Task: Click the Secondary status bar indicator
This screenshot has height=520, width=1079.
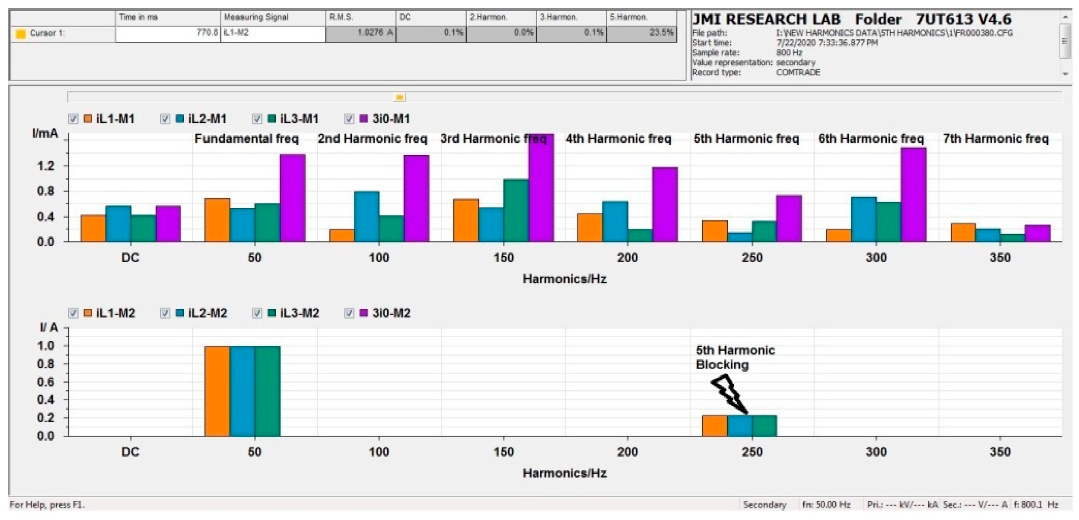Action: tap(764, 505)
